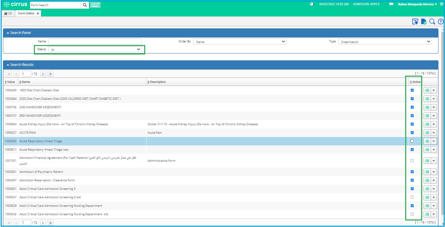The width and height of the screenshot is (445, 227).
Task: Go to last page using double arrow button
Action: click(50, 73)
